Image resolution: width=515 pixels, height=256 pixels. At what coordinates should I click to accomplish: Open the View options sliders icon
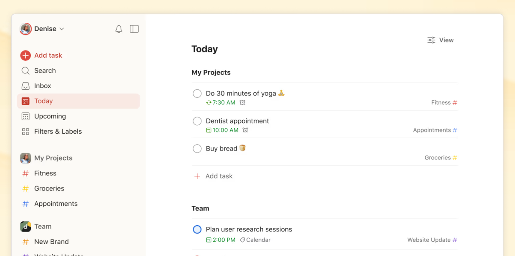coord(431,40)
